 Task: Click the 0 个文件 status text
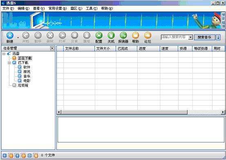pyautogui.click(x=48, y=155)
